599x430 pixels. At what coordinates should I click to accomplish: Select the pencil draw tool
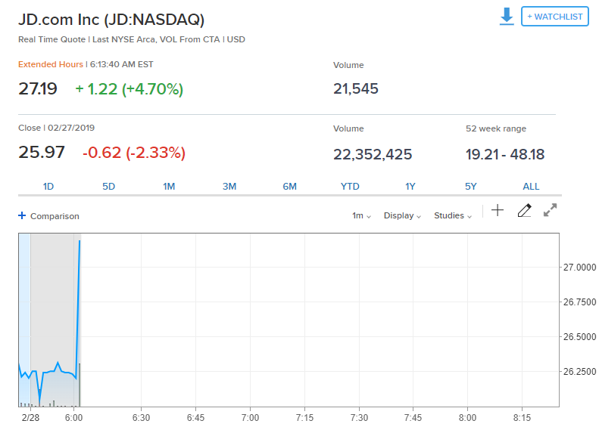525,210
